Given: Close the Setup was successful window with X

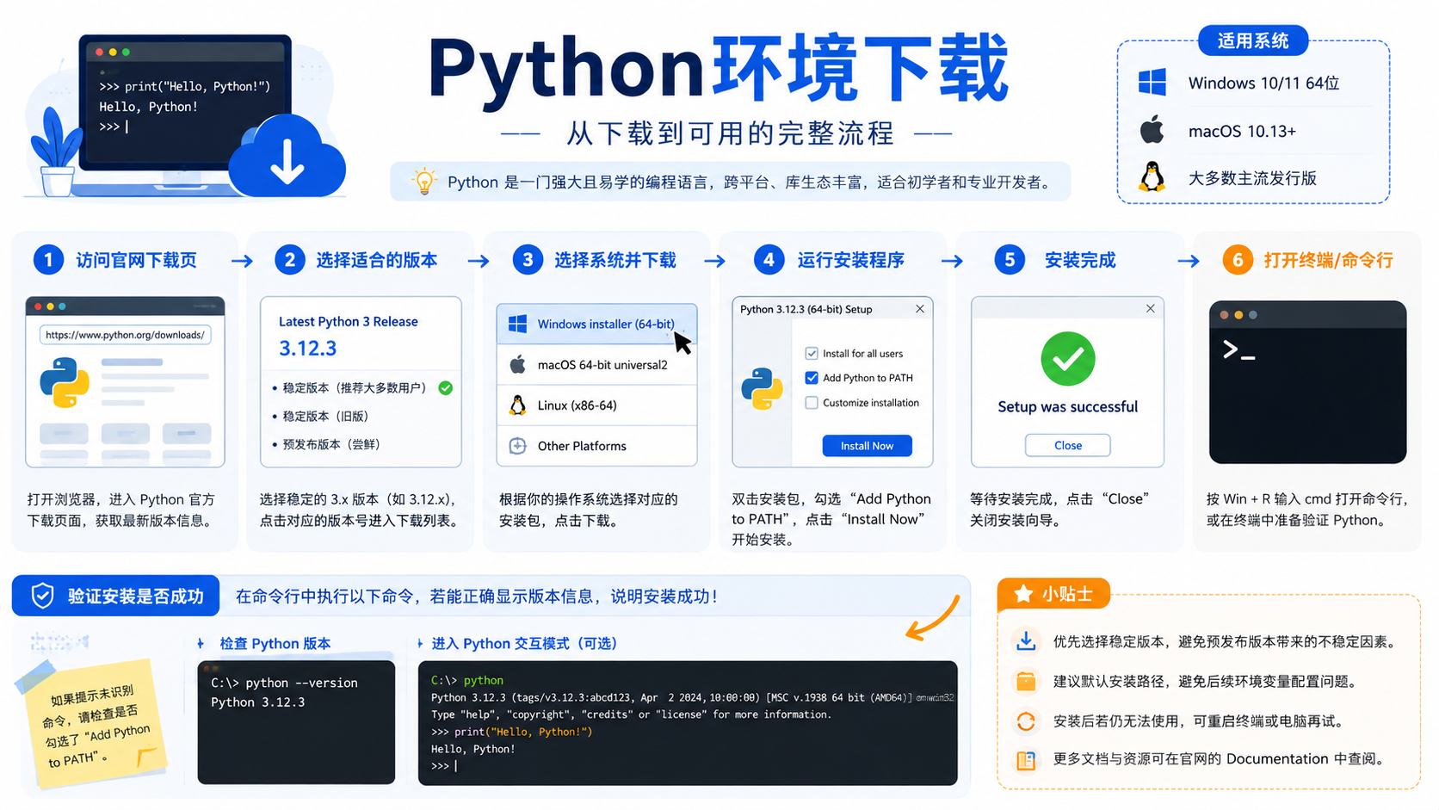Looking at the screenshot, I should point(1151,308).
